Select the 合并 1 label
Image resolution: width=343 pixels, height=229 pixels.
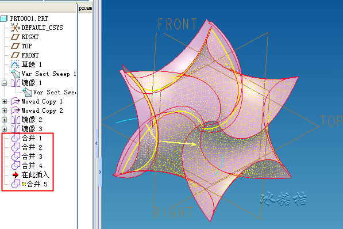[32, 138]
